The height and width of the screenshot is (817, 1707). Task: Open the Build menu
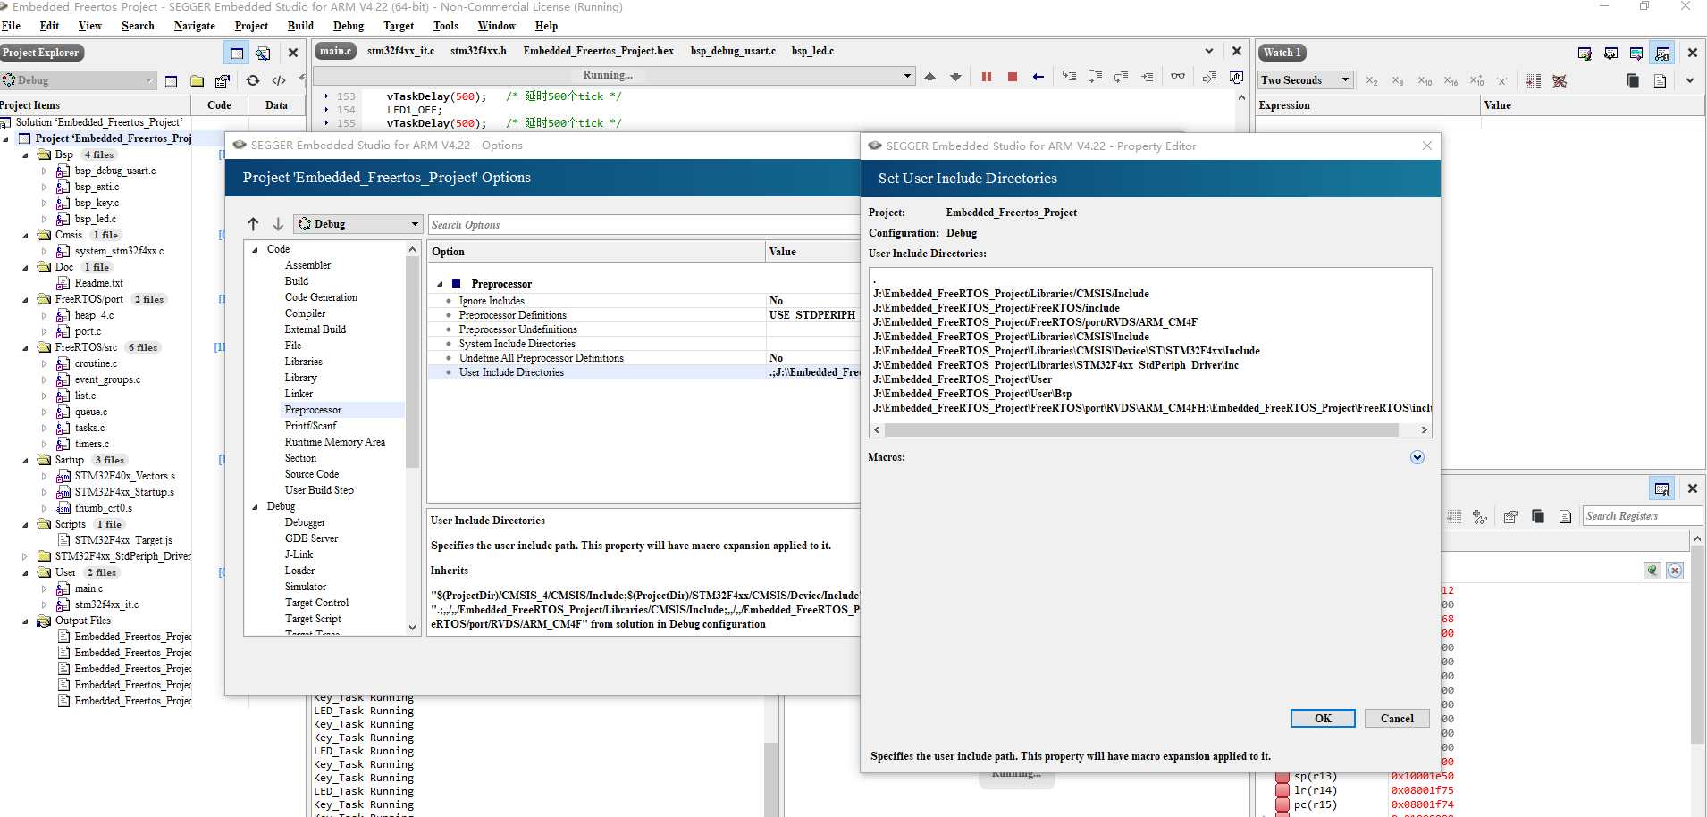300,26
